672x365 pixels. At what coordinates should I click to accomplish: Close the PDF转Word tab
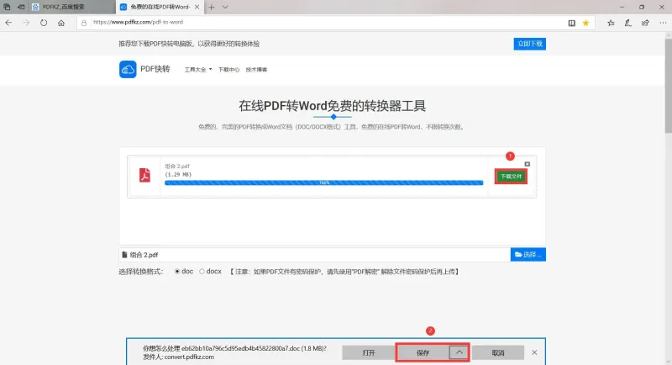(x=197, y=7)
